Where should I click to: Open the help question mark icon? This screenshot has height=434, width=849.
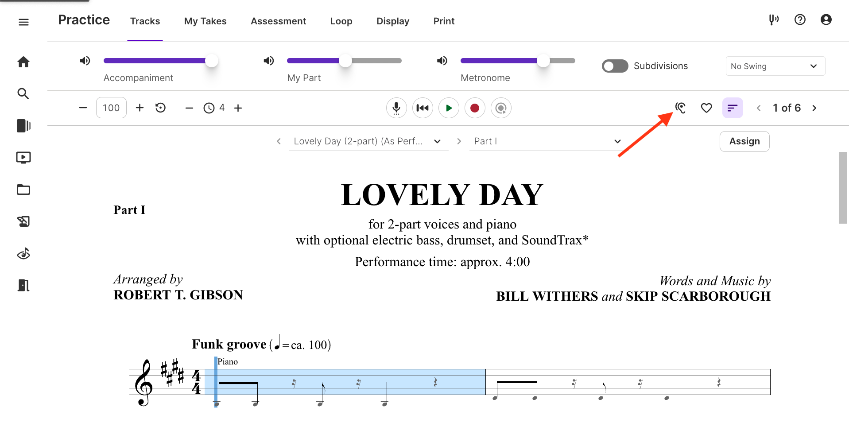tap(800, 19)
